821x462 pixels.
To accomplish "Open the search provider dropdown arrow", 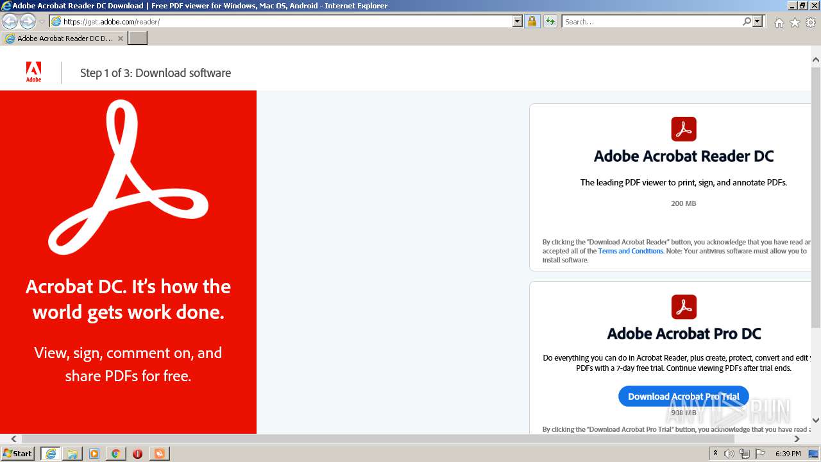I will (x=758, y=21).
